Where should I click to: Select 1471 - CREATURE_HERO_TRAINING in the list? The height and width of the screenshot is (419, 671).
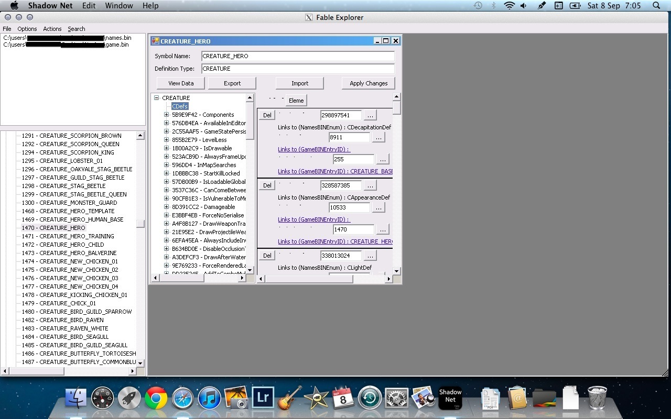(x=68, y=236)
